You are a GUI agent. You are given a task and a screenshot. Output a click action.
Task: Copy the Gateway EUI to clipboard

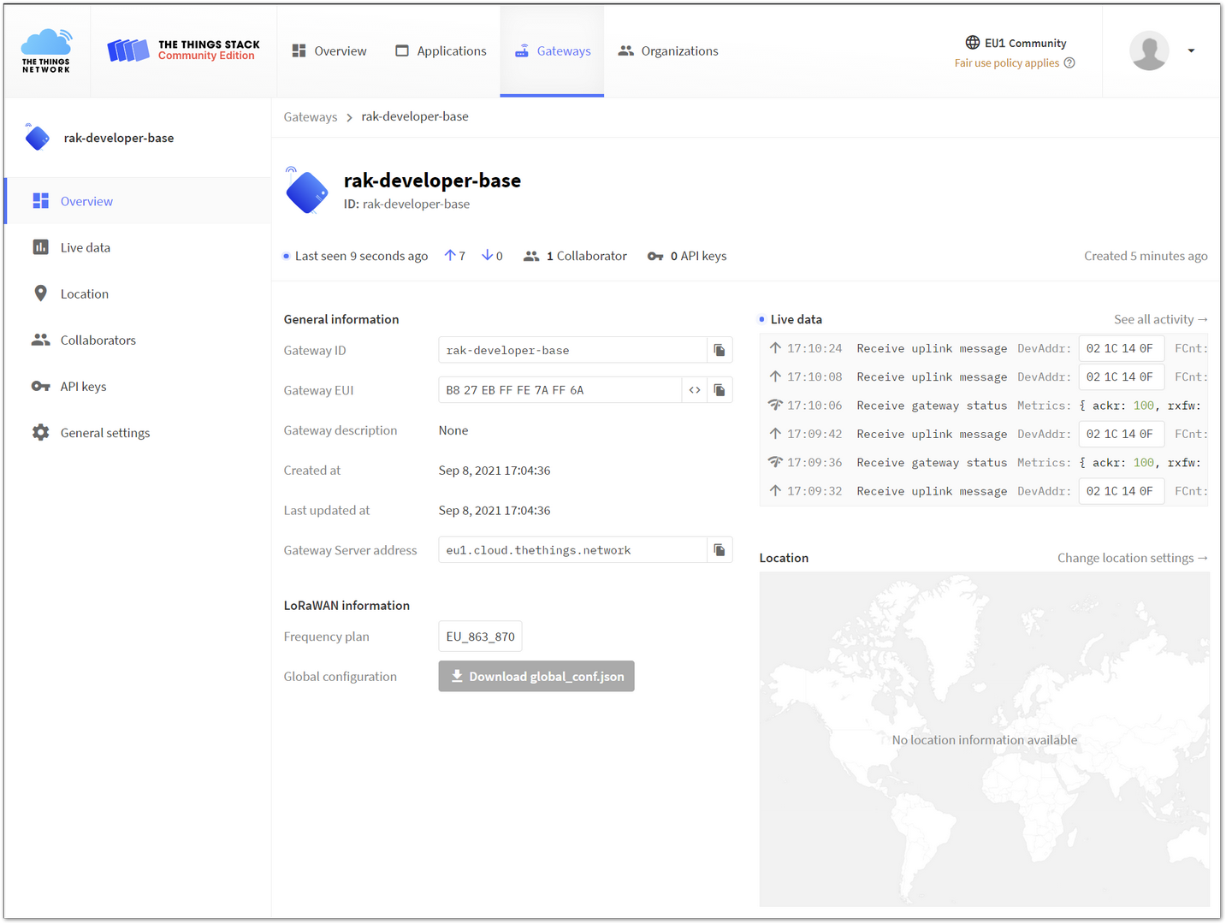(x=720, y=390)
